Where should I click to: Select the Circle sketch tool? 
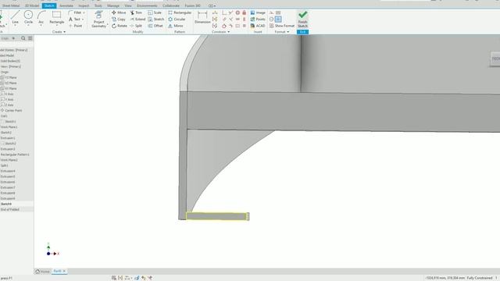pos(28,16)
